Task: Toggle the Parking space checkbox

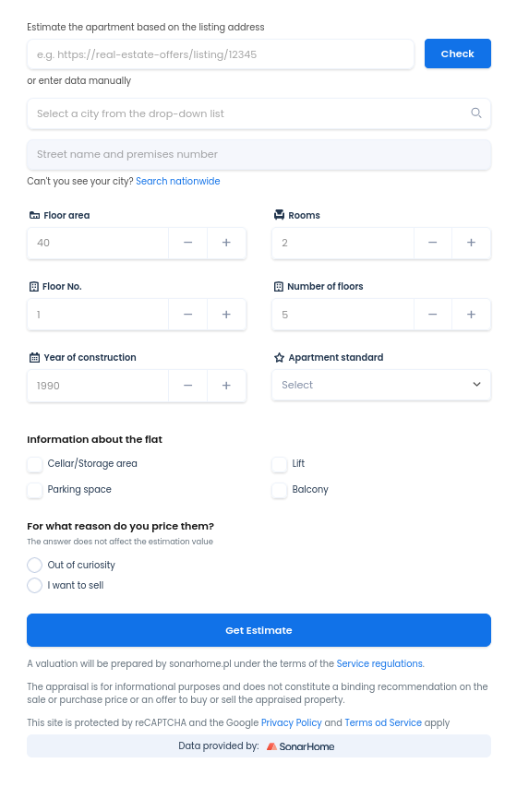Action: pyautogui.click(x=35, y=490)
